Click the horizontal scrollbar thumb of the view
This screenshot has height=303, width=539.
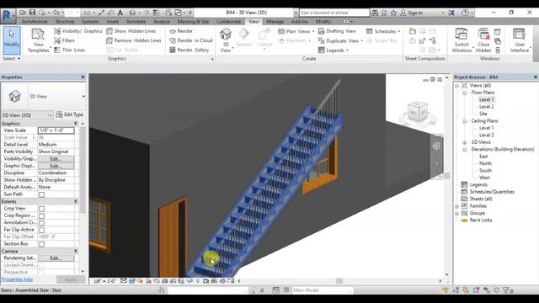[x=339, y=281]
